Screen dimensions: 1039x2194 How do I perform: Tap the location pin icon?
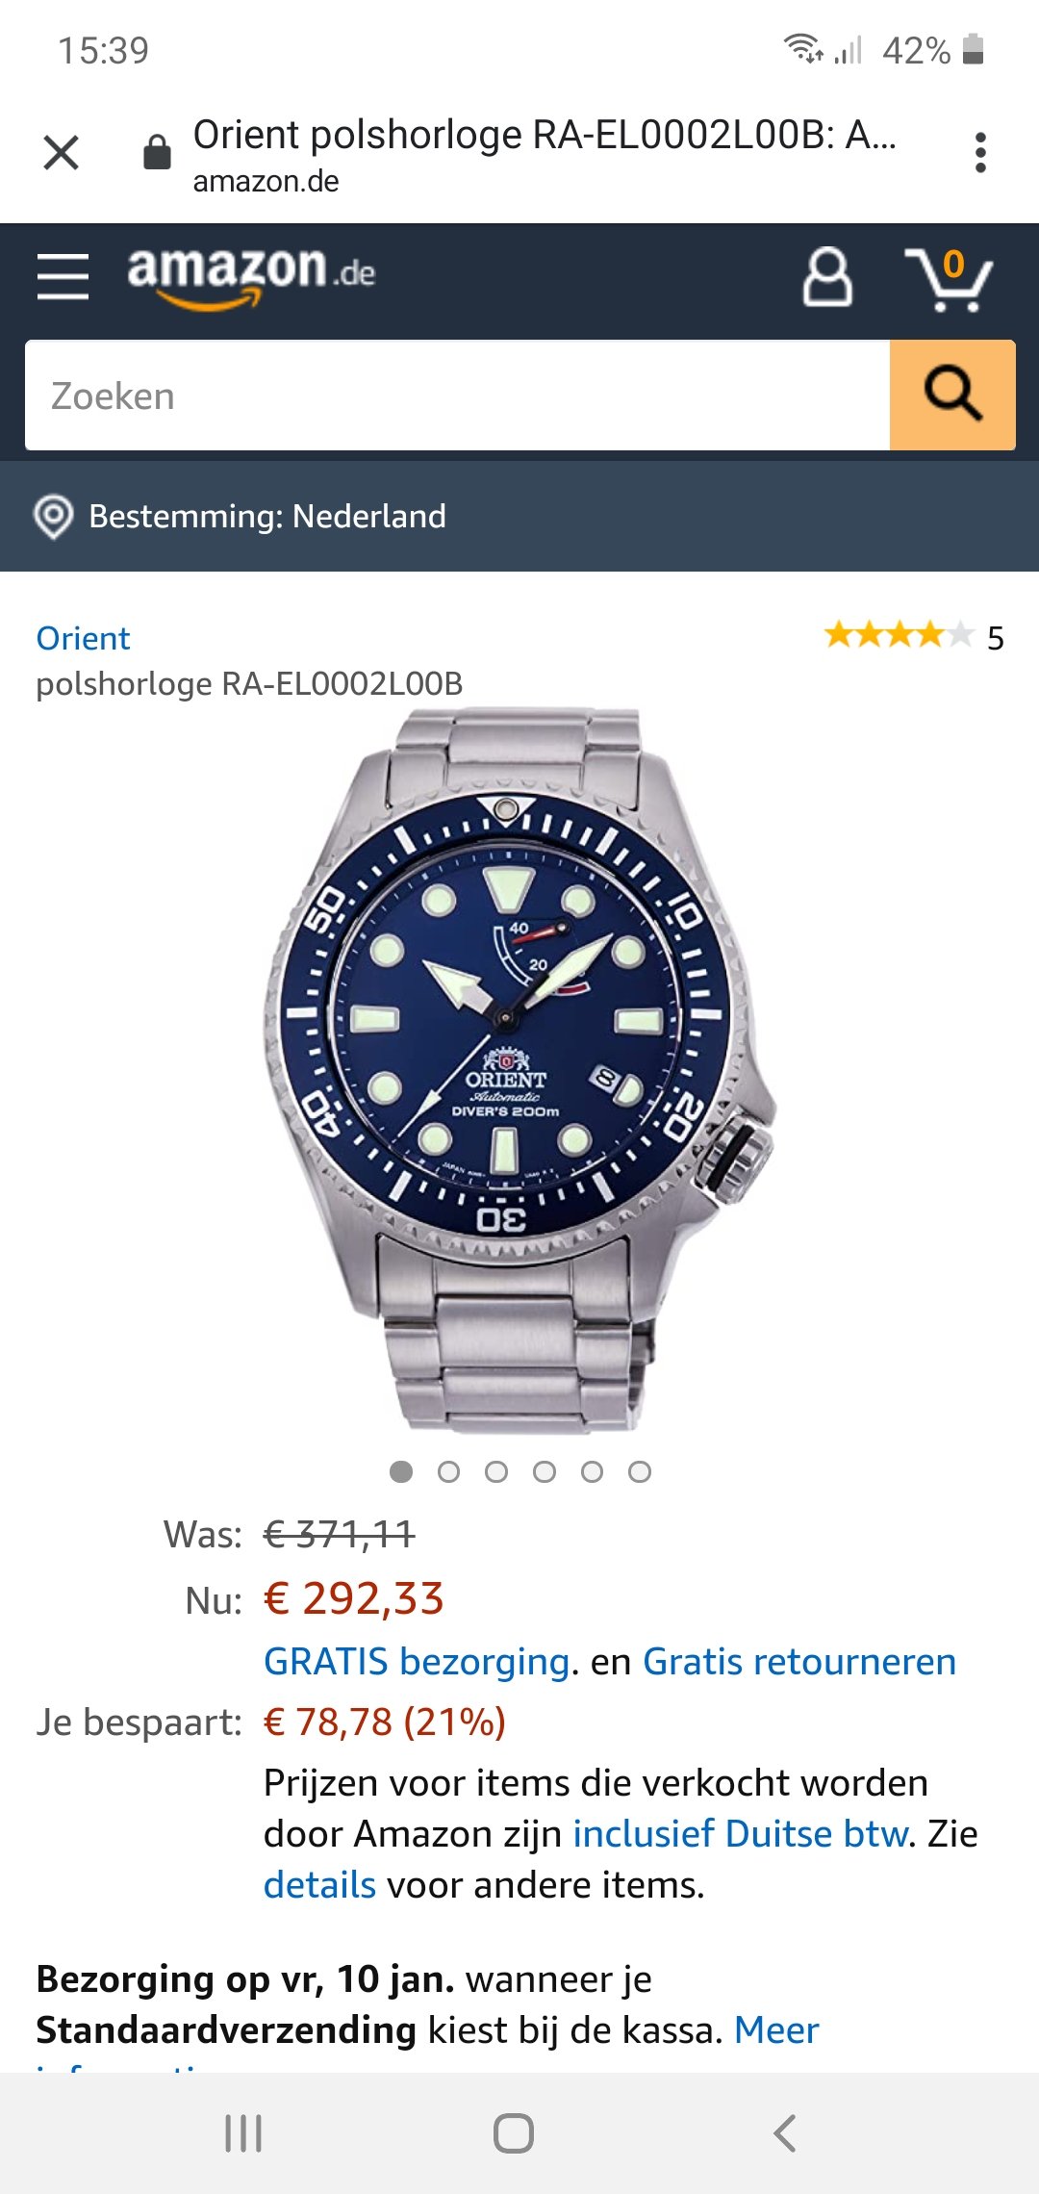(54, 517)
